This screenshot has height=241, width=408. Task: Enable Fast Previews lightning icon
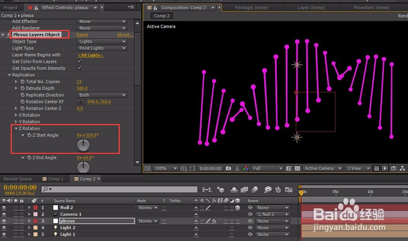point(385,168)
